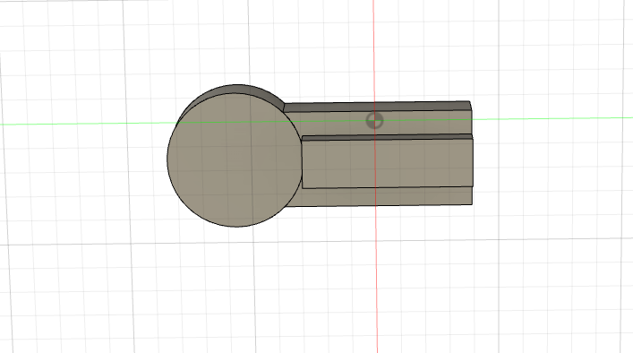Click the red axis line above the model
The image size is (633, 353).
[x=373, y=48]
